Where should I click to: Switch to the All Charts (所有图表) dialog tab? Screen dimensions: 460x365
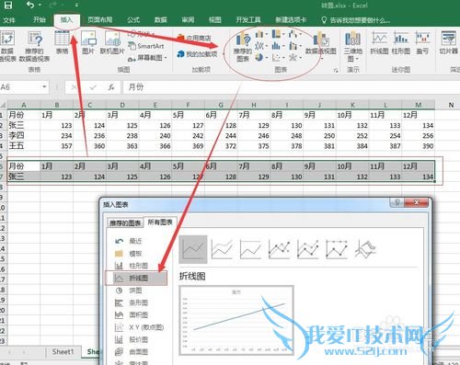pyautogui.click(x=160, y=222)
